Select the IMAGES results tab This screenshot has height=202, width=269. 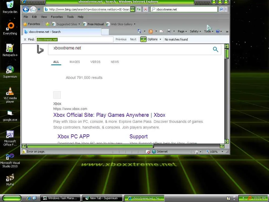tap(75, 62)
